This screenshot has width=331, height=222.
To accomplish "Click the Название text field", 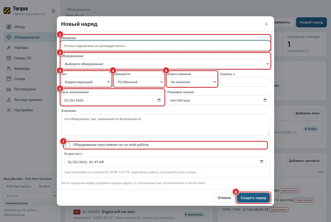I will click(x=165, y=46).
